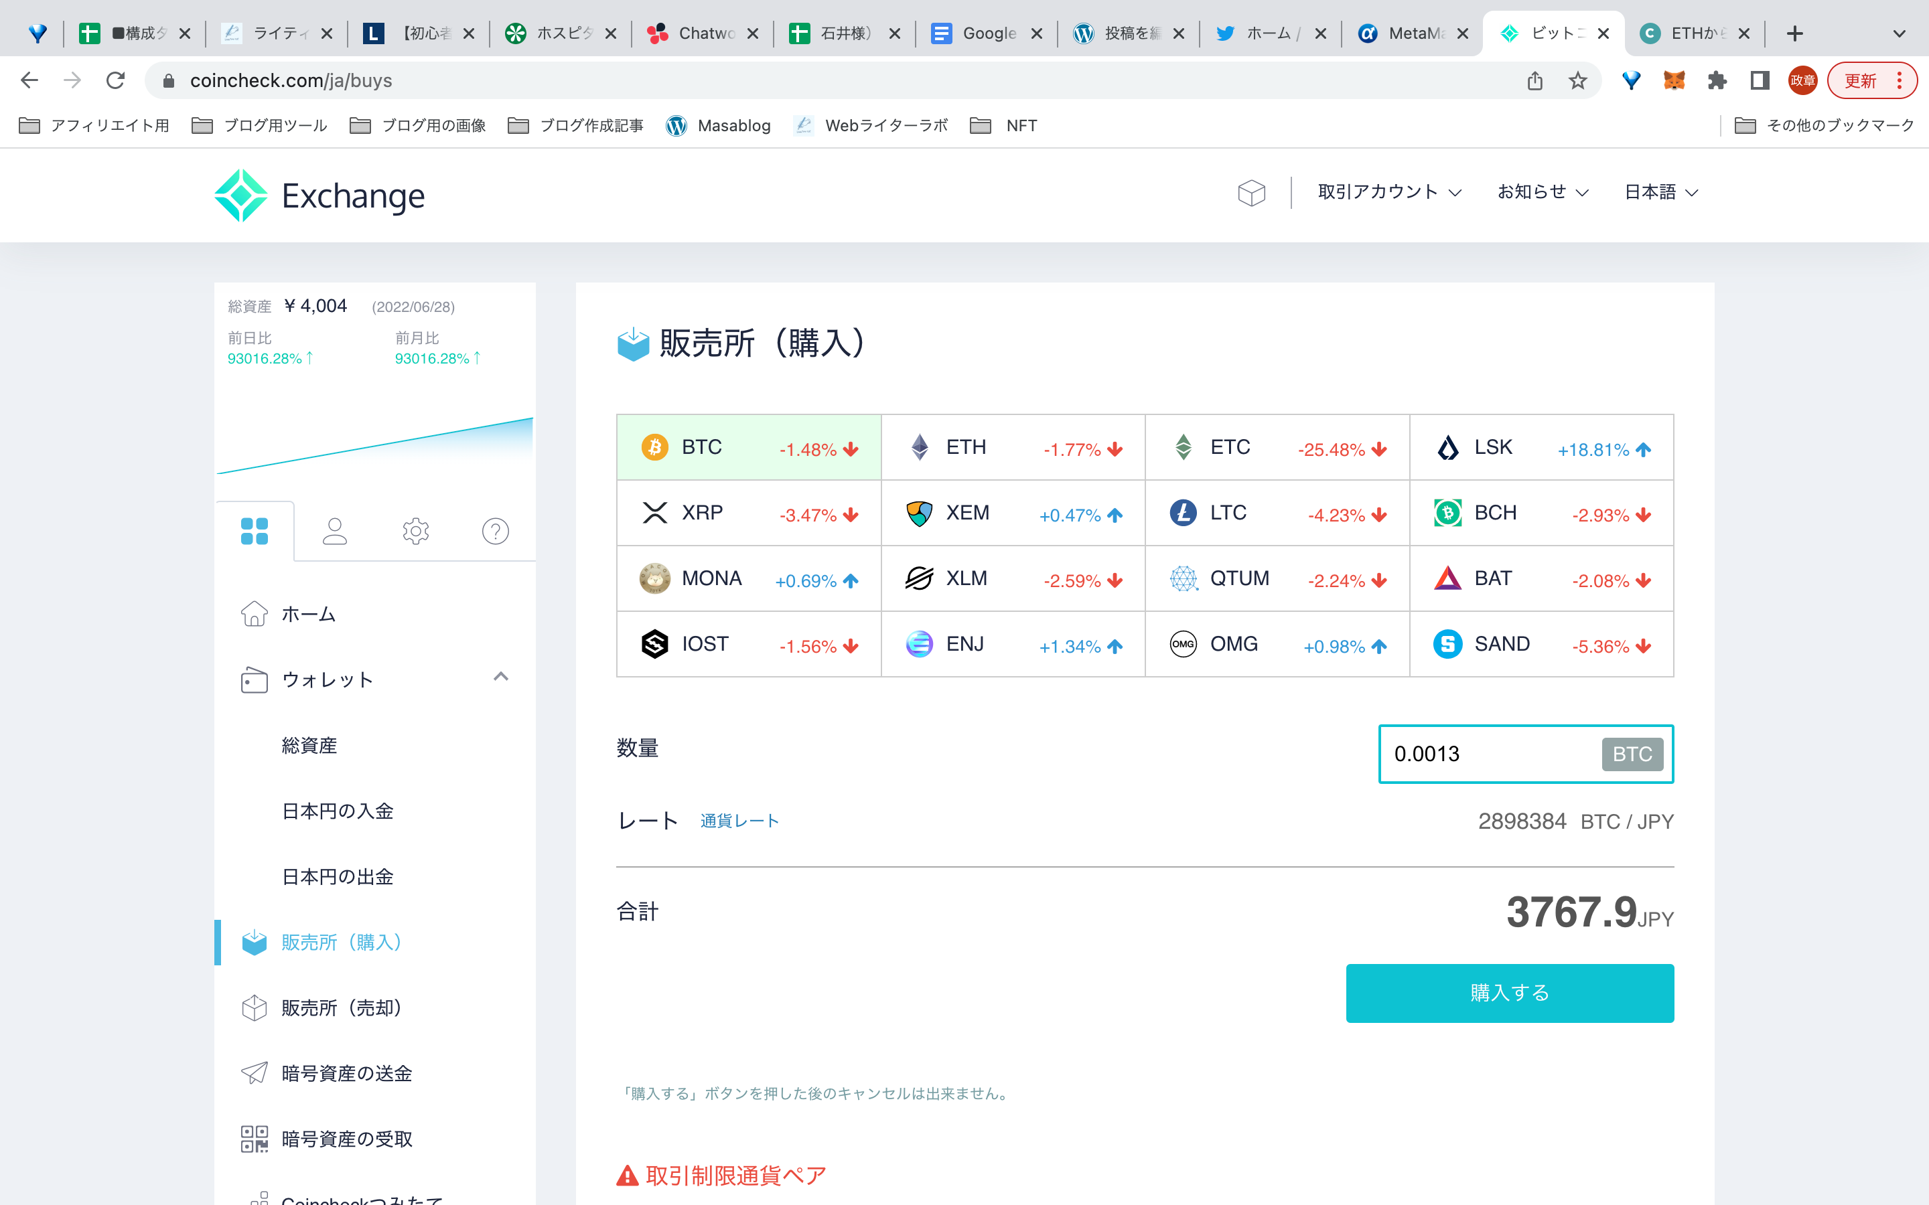Switch to the Chatwork browser tab
Screen dimensions: 1929x1205
[702, 33]
